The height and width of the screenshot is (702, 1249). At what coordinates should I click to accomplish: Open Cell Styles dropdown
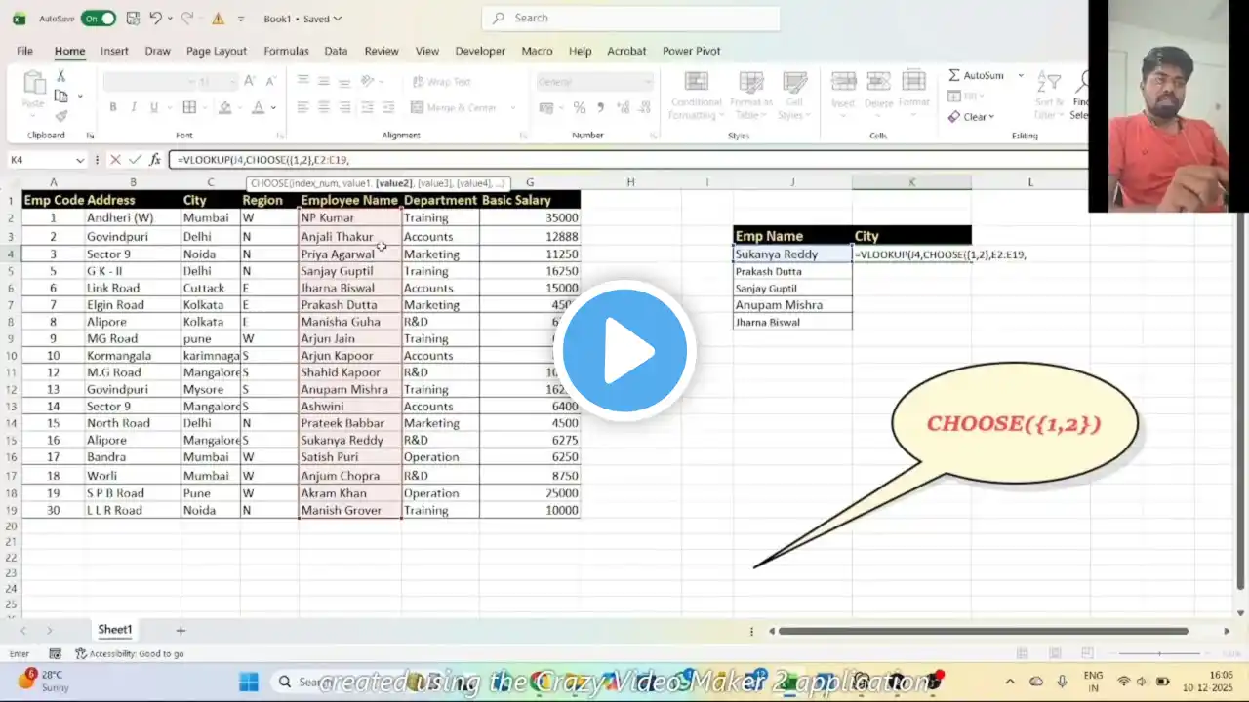pyautogui.click(x=794, y=96)
